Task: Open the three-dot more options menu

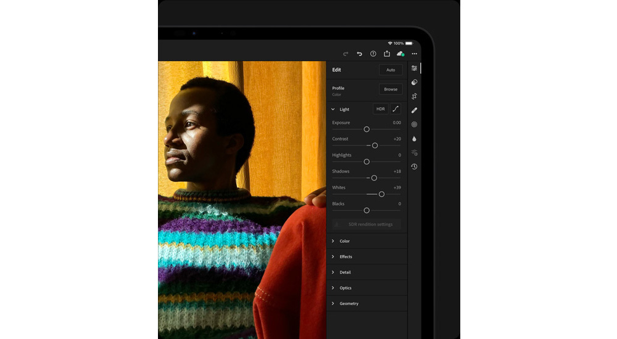Action: coord(415,54)
